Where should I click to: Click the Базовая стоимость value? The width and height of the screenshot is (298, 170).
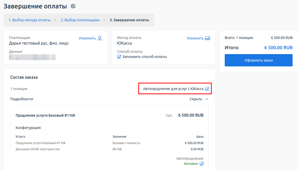[x=126, y=143]
